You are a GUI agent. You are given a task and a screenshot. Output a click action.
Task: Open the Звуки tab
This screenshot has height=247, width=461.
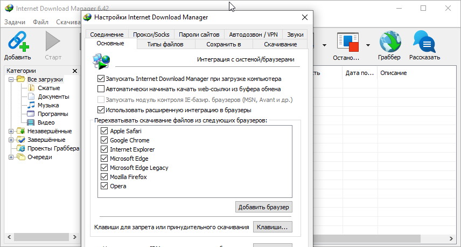coord(295,35)
